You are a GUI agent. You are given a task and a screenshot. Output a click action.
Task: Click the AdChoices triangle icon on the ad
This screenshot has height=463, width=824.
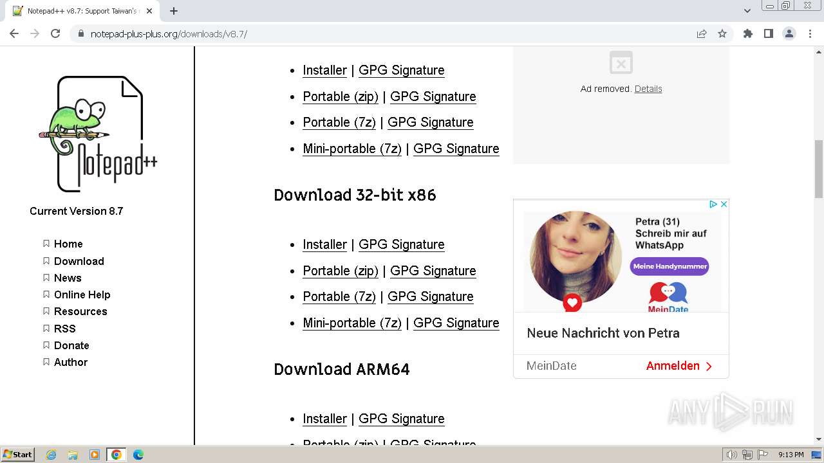click(x=713, y=204)
